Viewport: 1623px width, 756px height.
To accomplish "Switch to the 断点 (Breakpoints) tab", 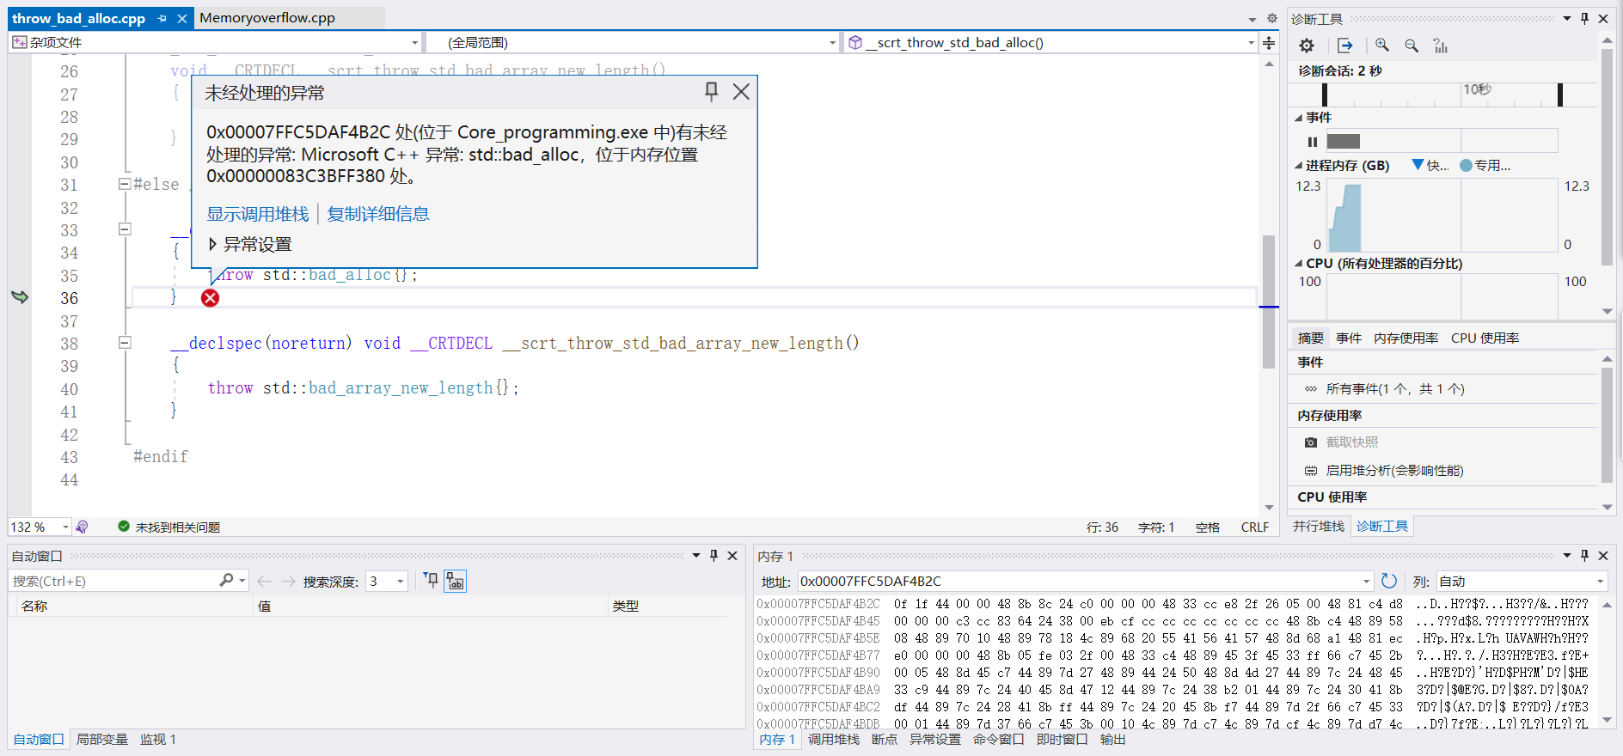I will pos(884,739).
